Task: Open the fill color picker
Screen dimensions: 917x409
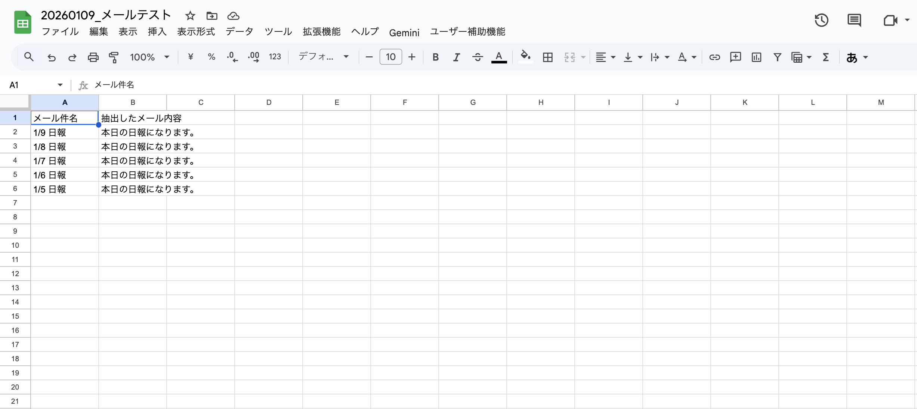Action: click(525, 57)
